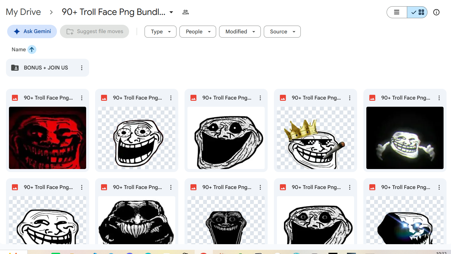Click the shared people icon beside folder title

click(185, 12)
